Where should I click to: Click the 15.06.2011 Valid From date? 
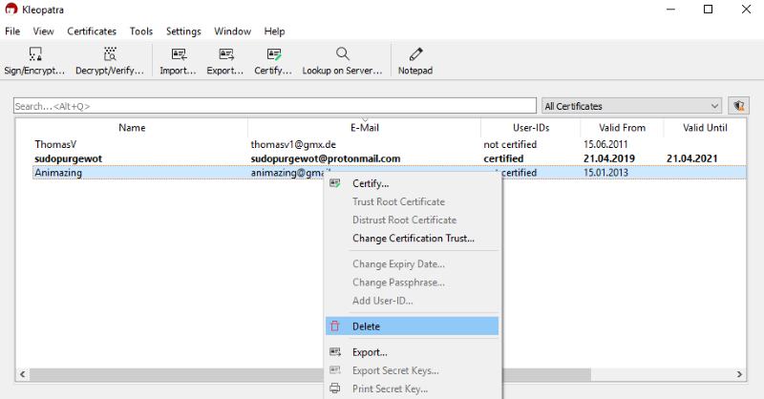(605, 144)
